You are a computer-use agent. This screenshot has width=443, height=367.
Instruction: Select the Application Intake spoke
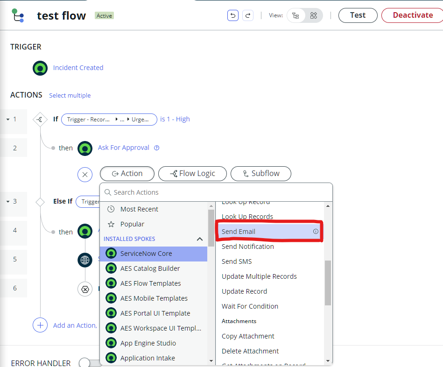tap(154, 358)
